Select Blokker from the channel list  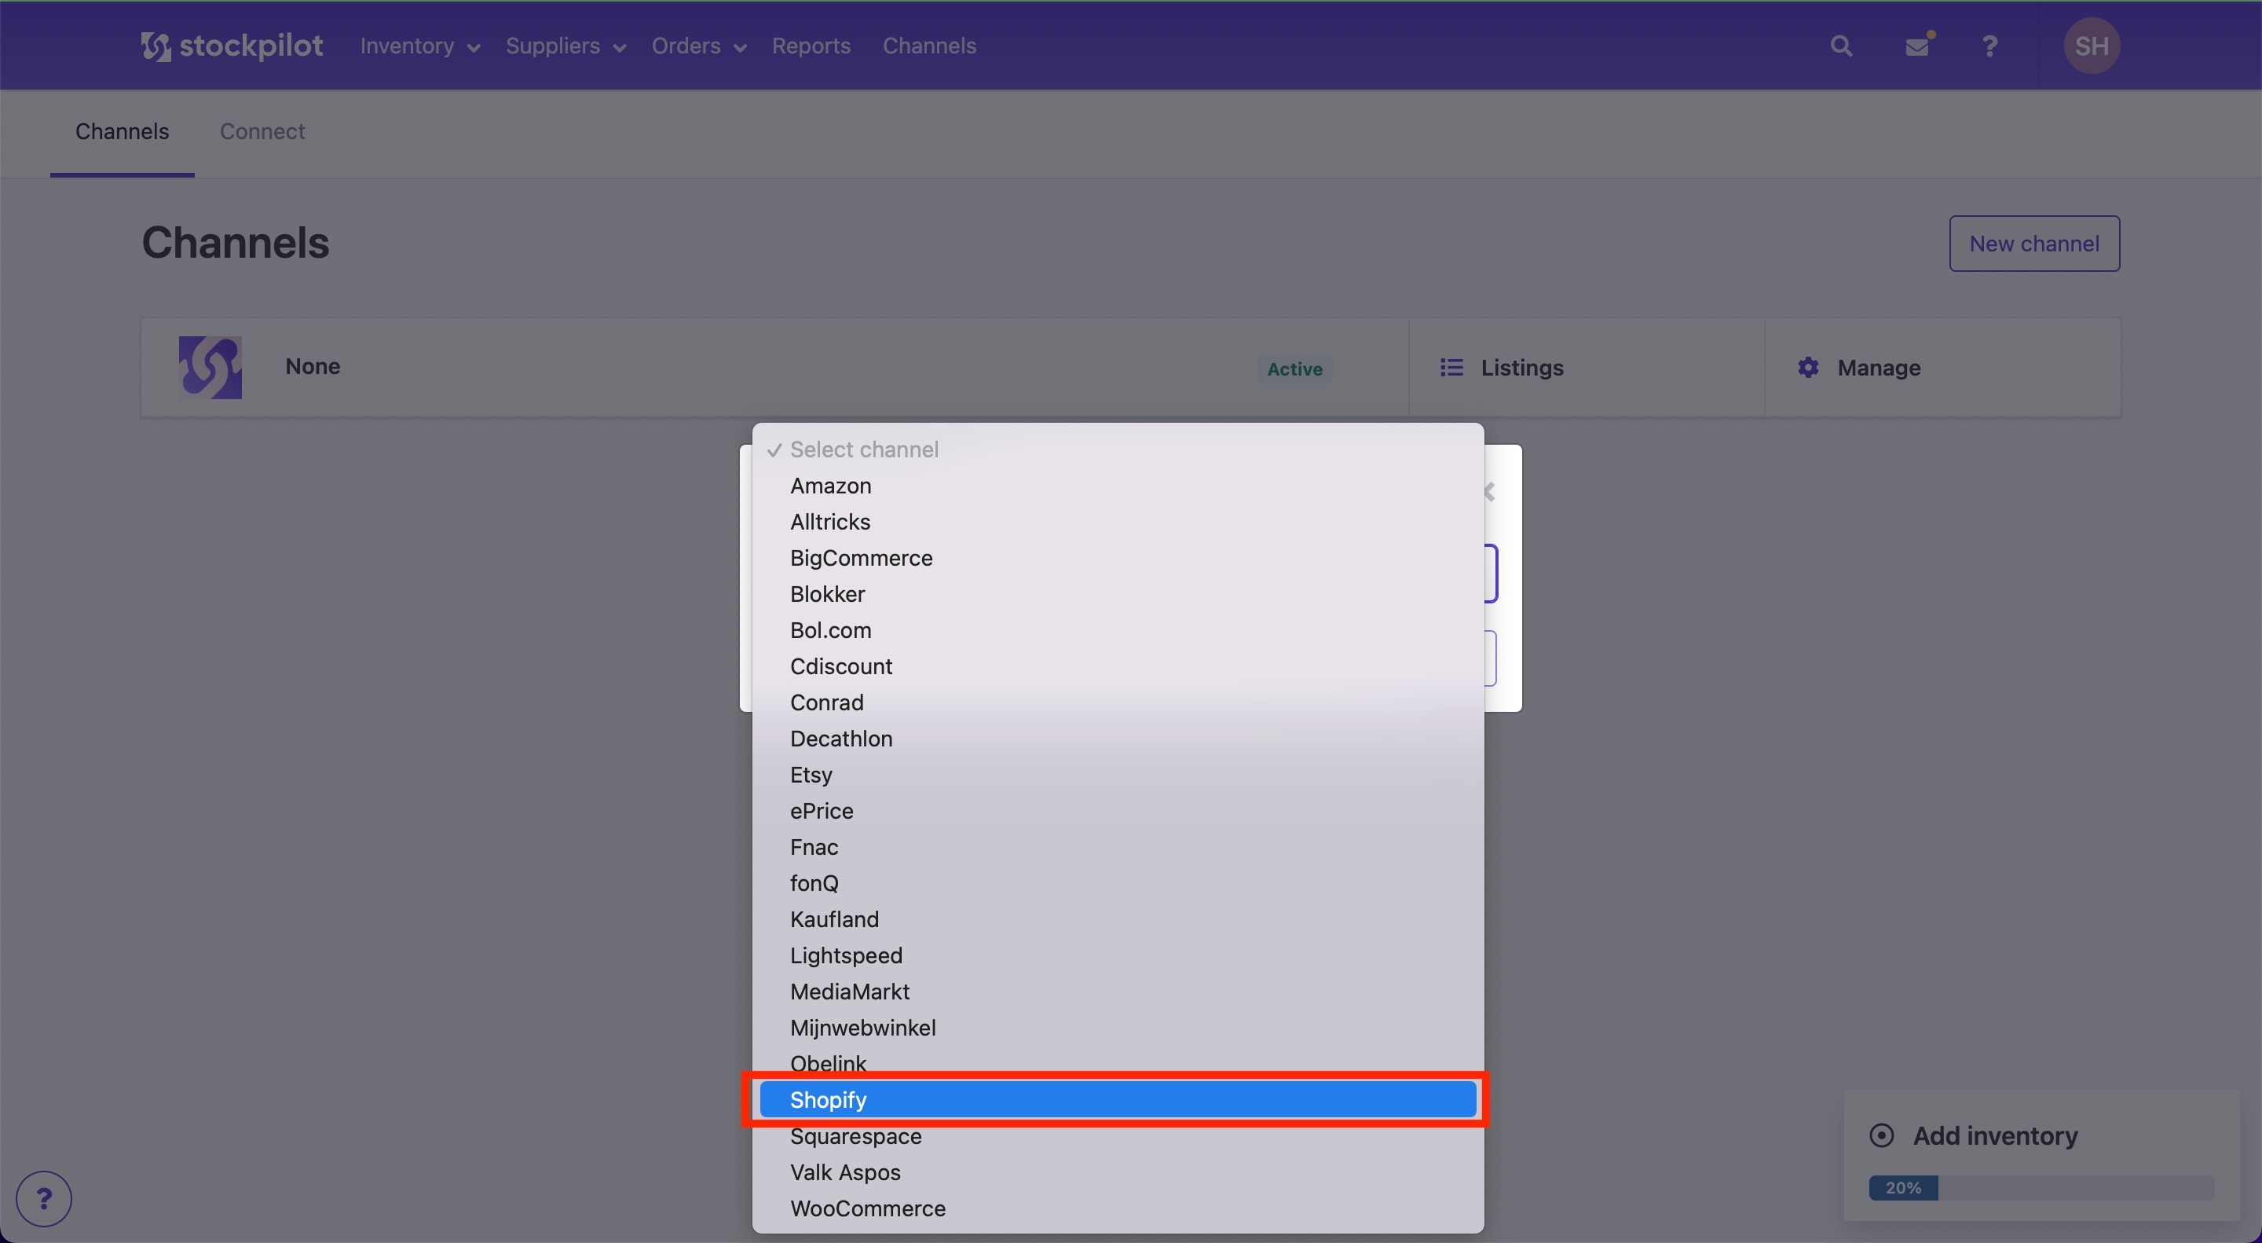pos(1118,594)
